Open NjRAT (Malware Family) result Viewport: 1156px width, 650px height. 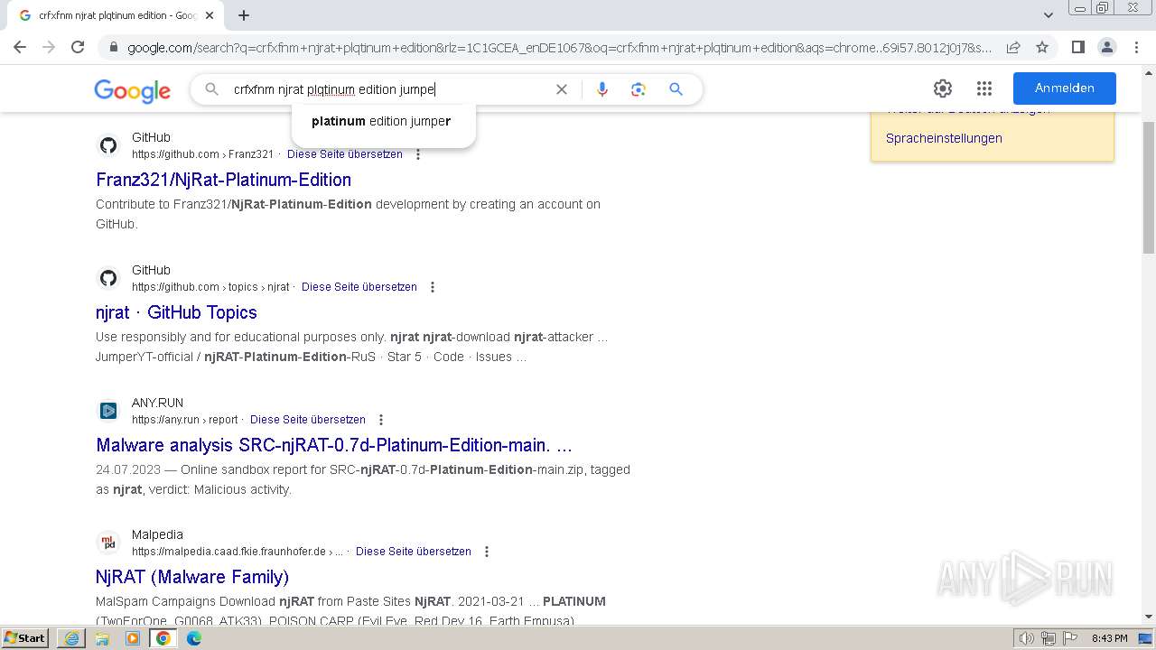(192, 577)
